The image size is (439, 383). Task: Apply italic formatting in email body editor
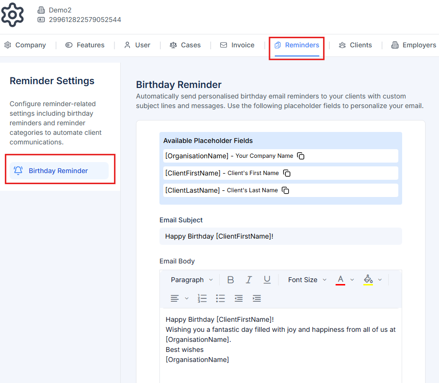248,279
